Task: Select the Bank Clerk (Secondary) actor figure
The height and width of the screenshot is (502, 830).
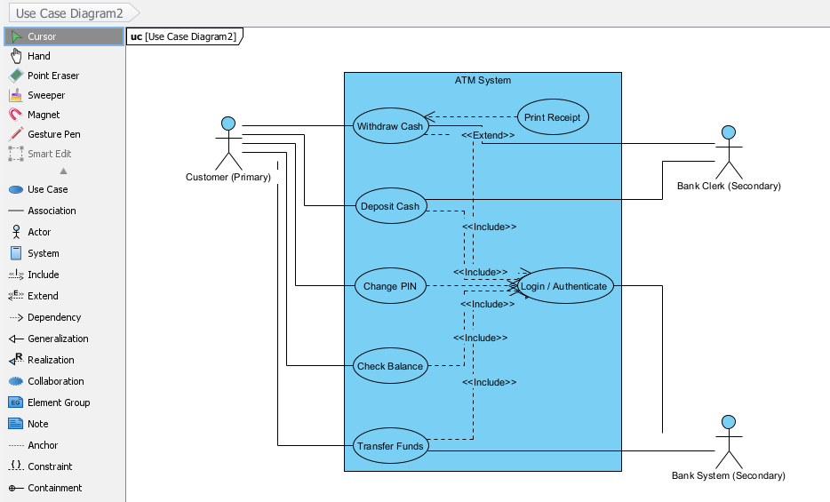Action: (729, 152)
